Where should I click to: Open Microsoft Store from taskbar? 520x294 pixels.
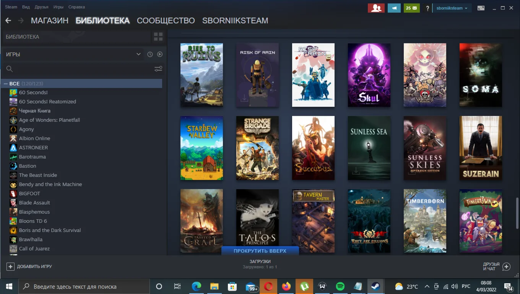(x=232, y=286)
